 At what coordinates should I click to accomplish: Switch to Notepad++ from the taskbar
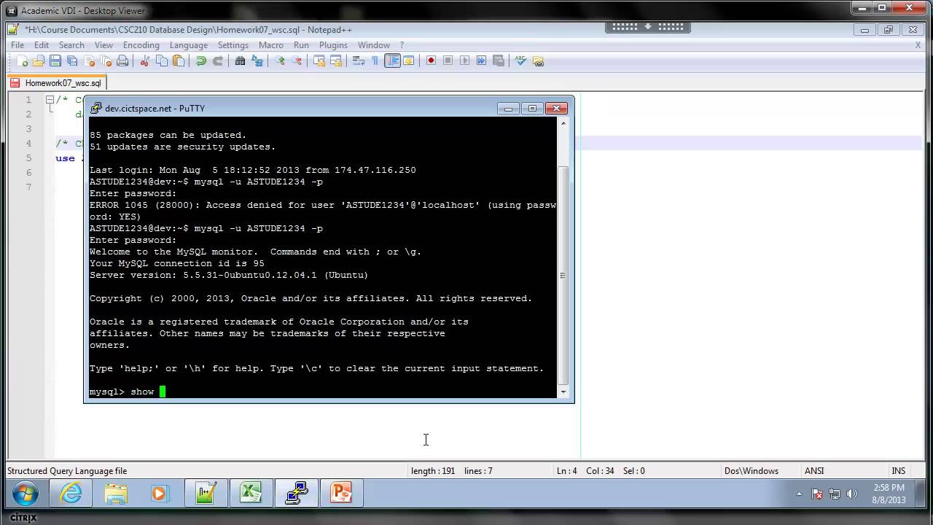point(205,494)
